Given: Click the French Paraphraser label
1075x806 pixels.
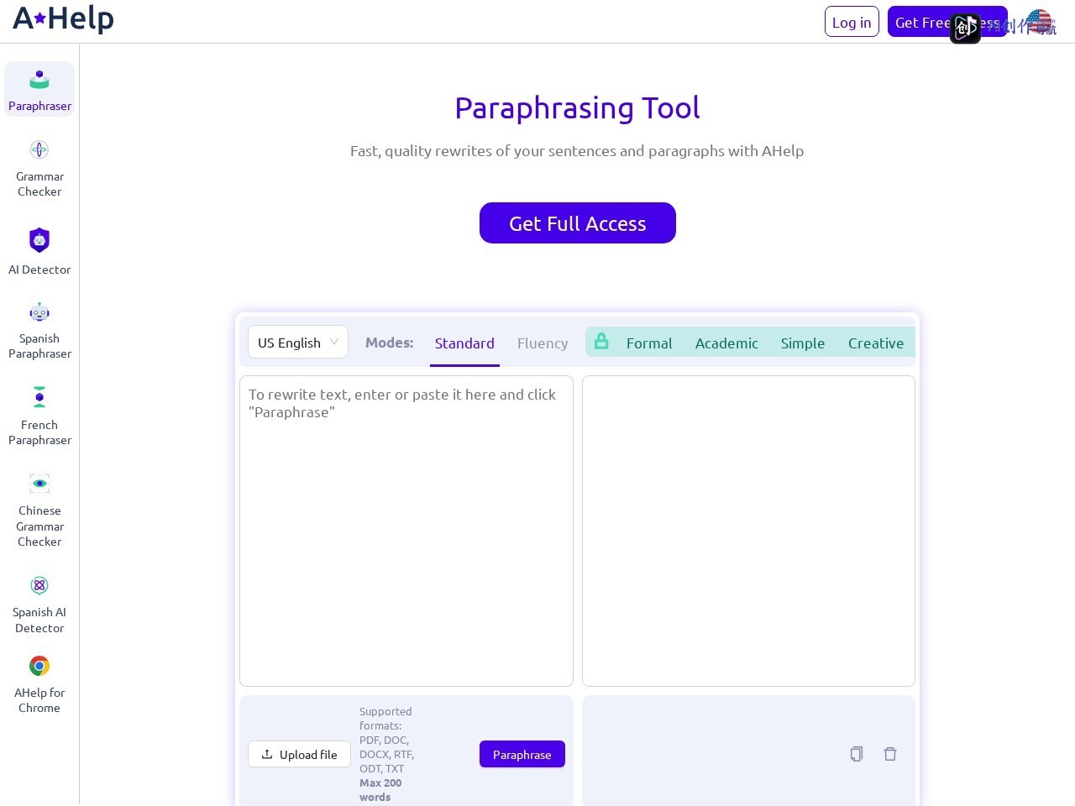Looking at the screenshot, I should tap(39, 432).
